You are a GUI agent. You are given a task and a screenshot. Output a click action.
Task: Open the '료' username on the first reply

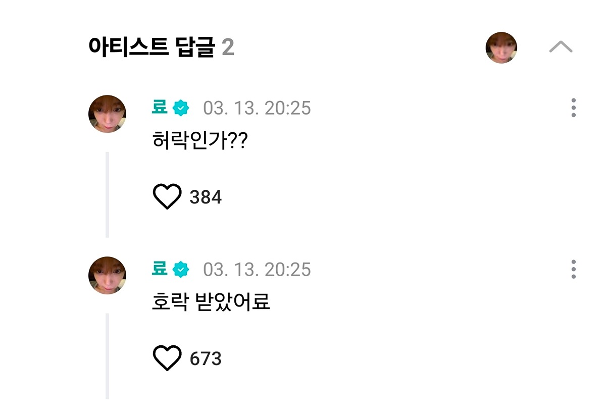coord(160,108)
